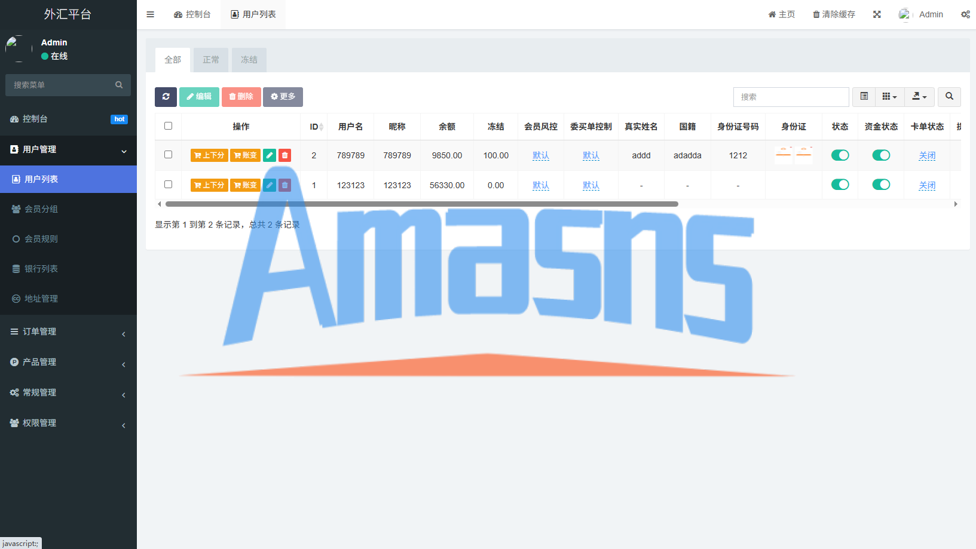
Task: Click 账变 button for user 789789
Action: click(246, 155)
